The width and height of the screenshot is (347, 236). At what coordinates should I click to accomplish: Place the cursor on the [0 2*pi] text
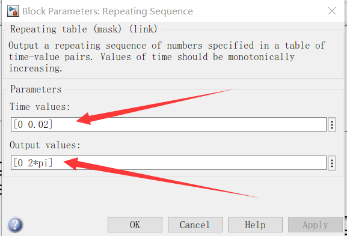(33, 163)
